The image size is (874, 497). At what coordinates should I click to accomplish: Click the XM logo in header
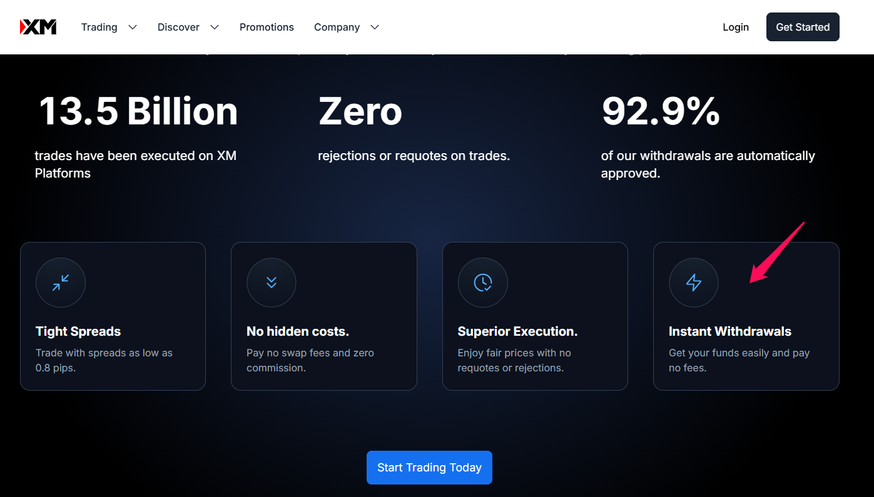[38, 27]
